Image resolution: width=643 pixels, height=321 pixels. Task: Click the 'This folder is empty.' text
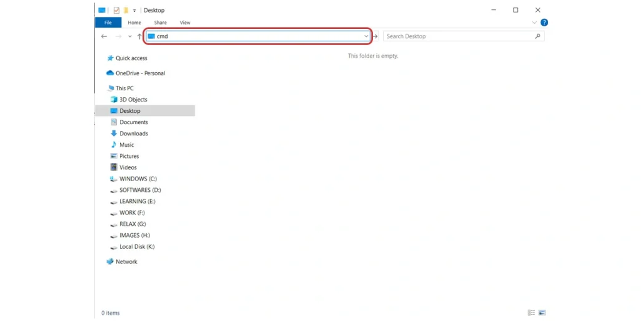tap(373, 56)
